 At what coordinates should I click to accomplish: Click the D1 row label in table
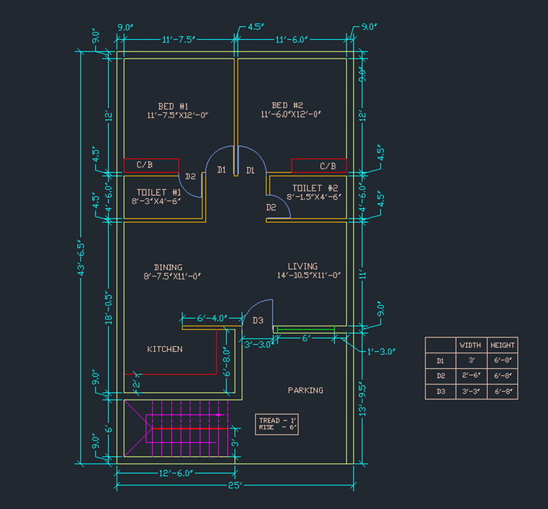(440, 360)
